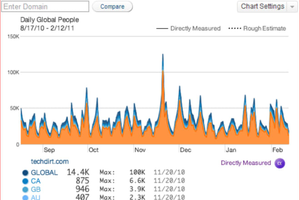Click the 6.6K max value for CA
The height and width of the screenshot is (200, 300).
click(137, 180)
